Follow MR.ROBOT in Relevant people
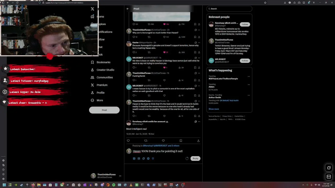The image size is (335, 188). click(245, 61)
